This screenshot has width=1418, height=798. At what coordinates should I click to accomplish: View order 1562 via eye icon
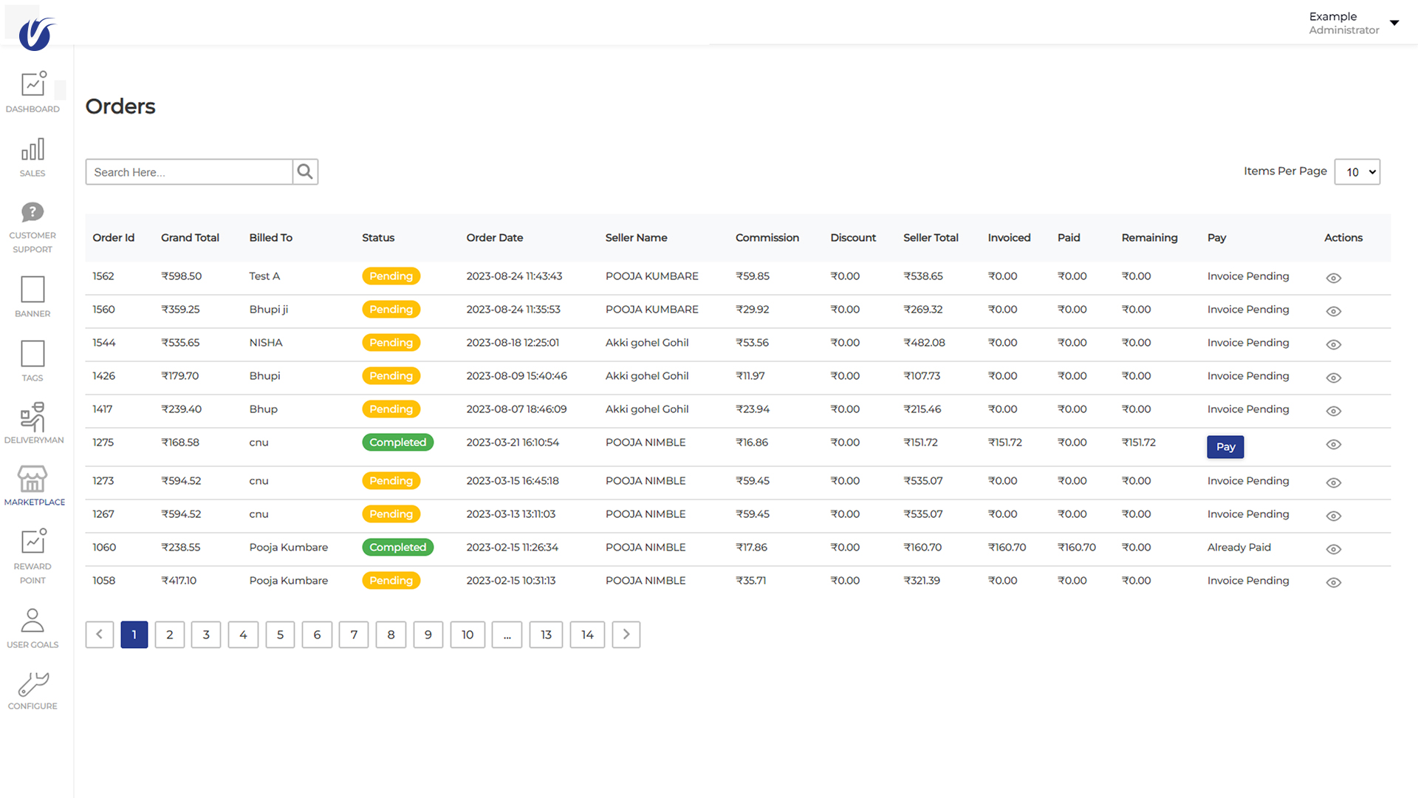1333,278
